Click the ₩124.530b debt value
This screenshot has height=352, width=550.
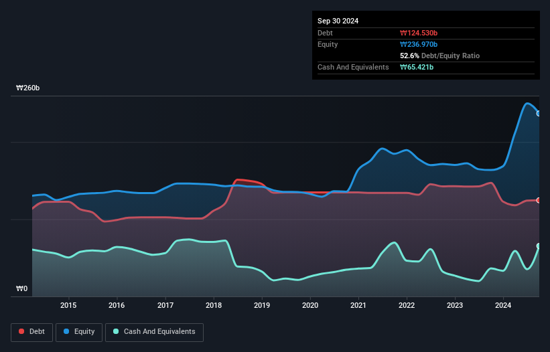click(x=419, y=33)
